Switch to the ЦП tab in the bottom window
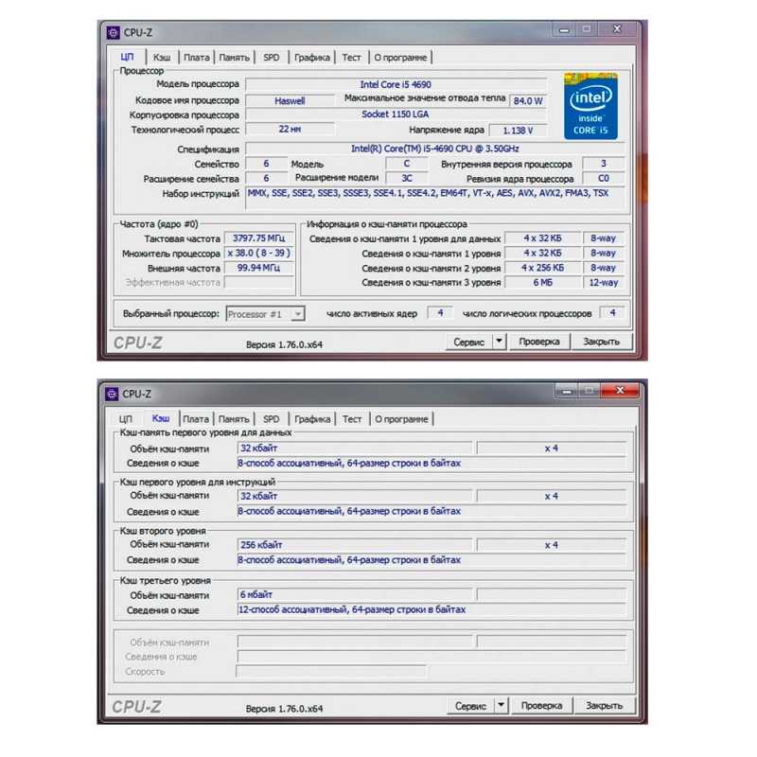 (126, 419)
